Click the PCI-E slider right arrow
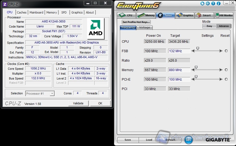 click(221, 79)
